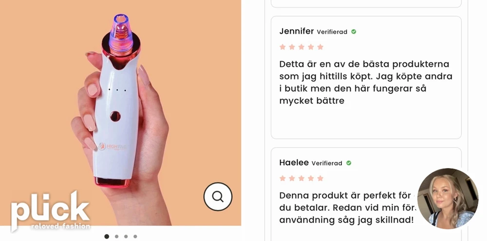Click the first star in Jennifer's rating

click(282, 47)
